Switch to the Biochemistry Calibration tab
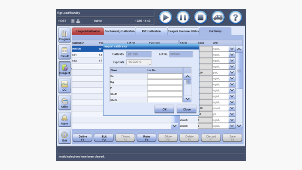This screenshot has height=170, width=302. [x=119, y=31]
